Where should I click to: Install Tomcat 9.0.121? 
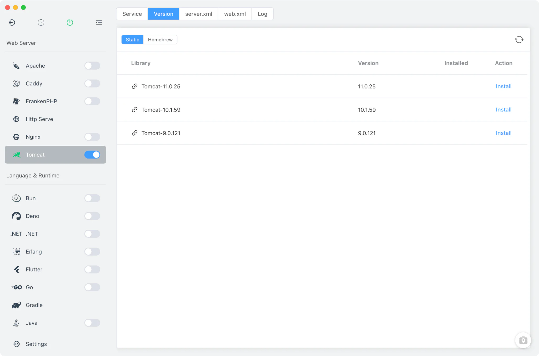(503, 133)
